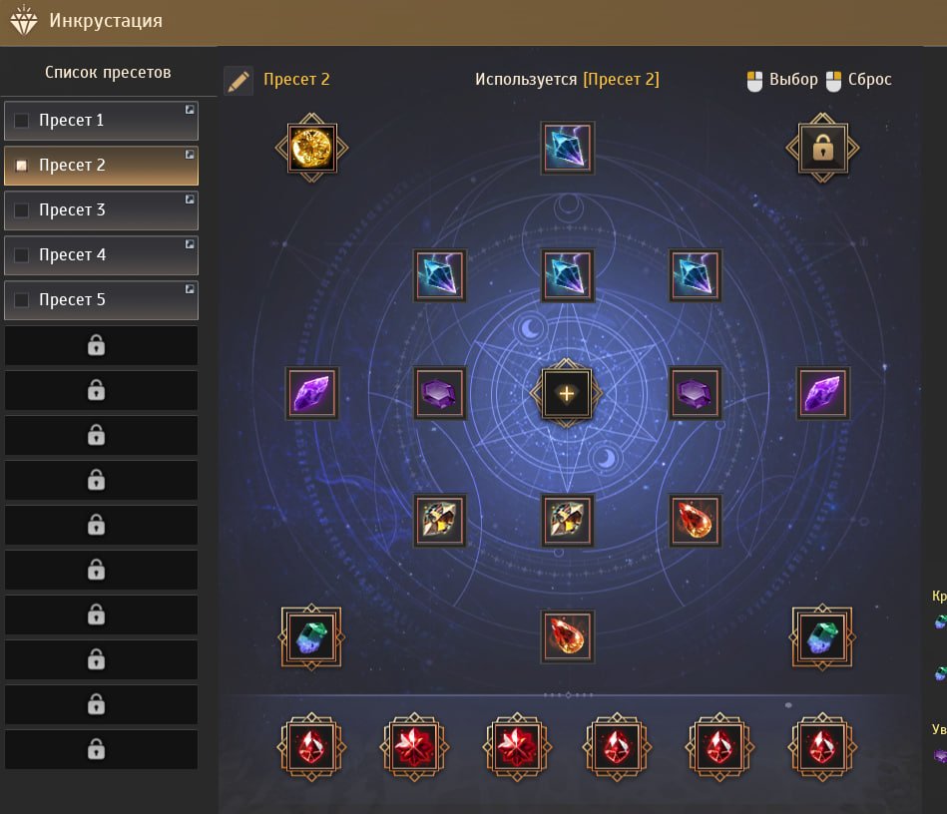Select the orange teardrop gem in bottom center
Screen dimensions: 947x814
coord(567,635)
